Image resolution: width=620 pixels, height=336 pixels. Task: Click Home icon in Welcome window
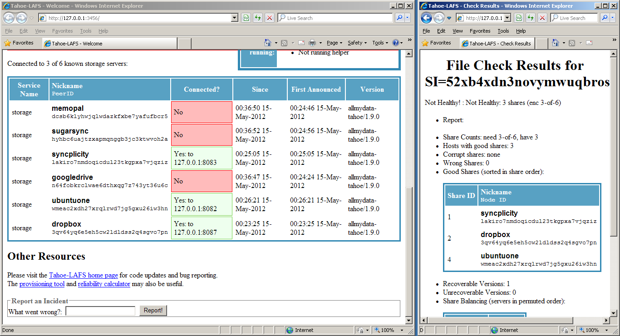coord(268,43)
